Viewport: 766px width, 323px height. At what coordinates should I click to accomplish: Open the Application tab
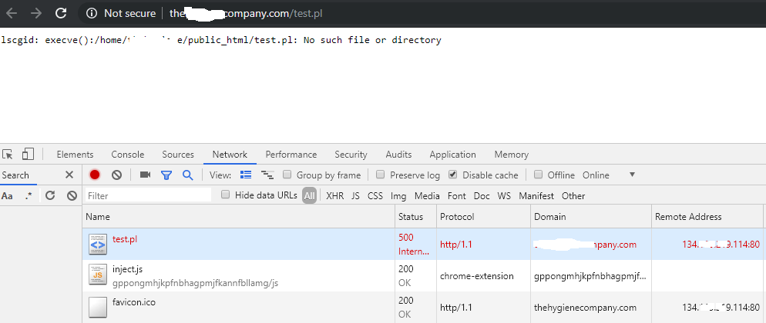[452, 155]
